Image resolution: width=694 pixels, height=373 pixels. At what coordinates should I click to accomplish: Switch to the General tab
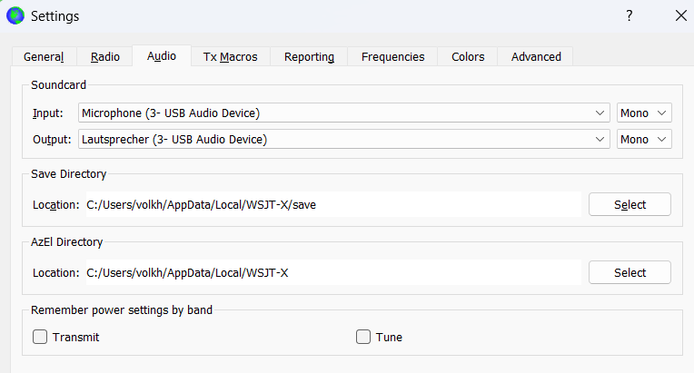pyautogui.click(x=44, y=56)
